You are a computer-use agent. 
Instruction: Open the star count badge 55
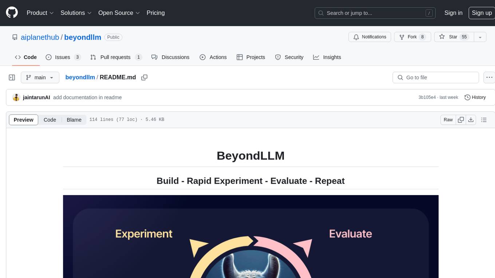[x=464, y=37]
